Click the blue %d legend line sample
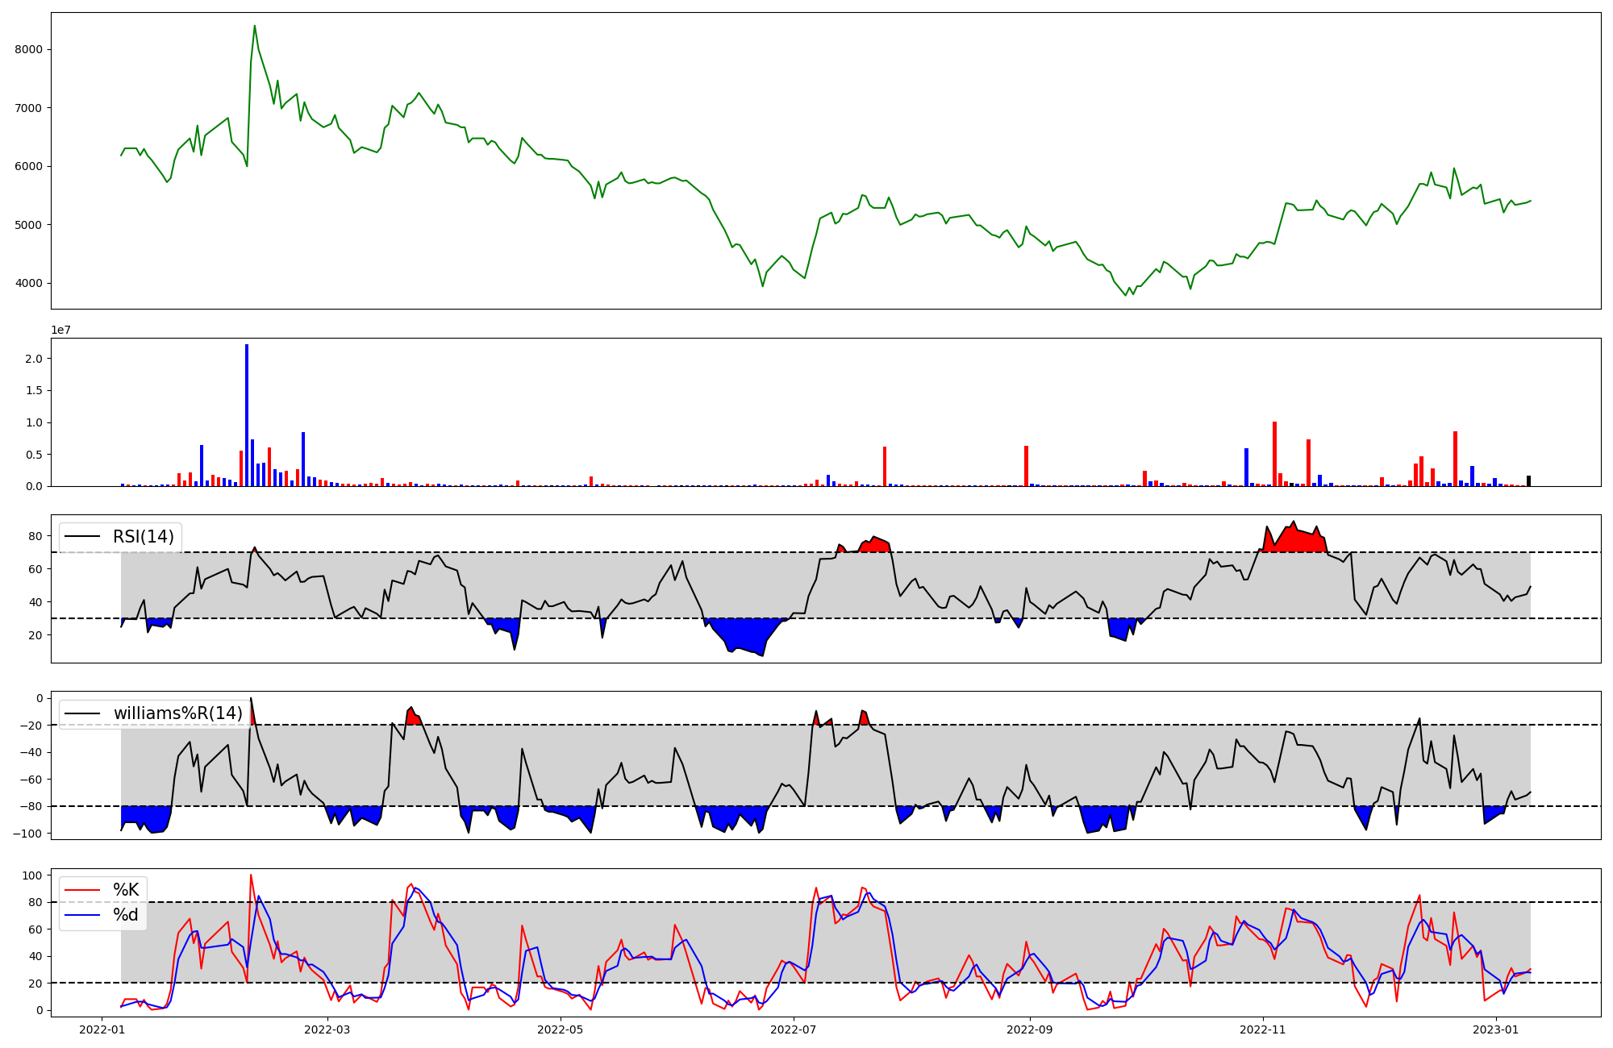The image size is (1613, 1048). (82, 915)
